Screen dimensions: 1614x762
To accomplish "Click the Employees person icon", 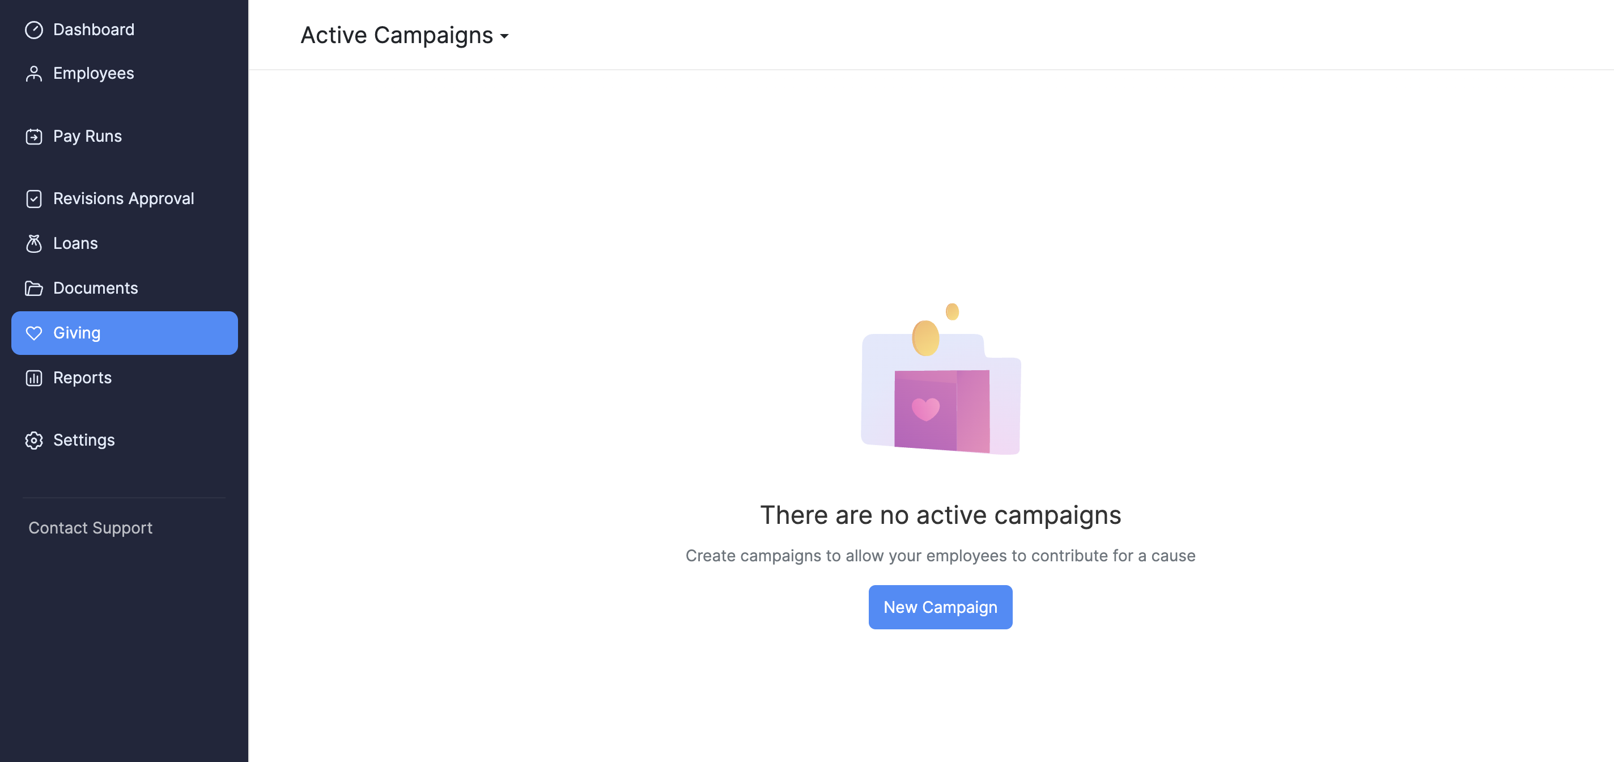I will (x=34, y=73).
